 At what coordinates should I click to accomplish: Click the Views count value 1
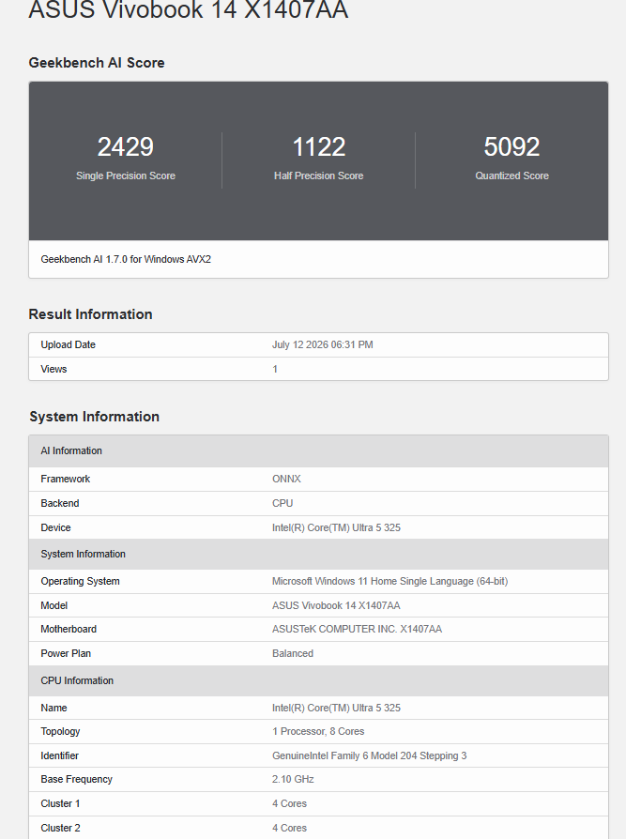pyautogui.click(x=275, y=369)
